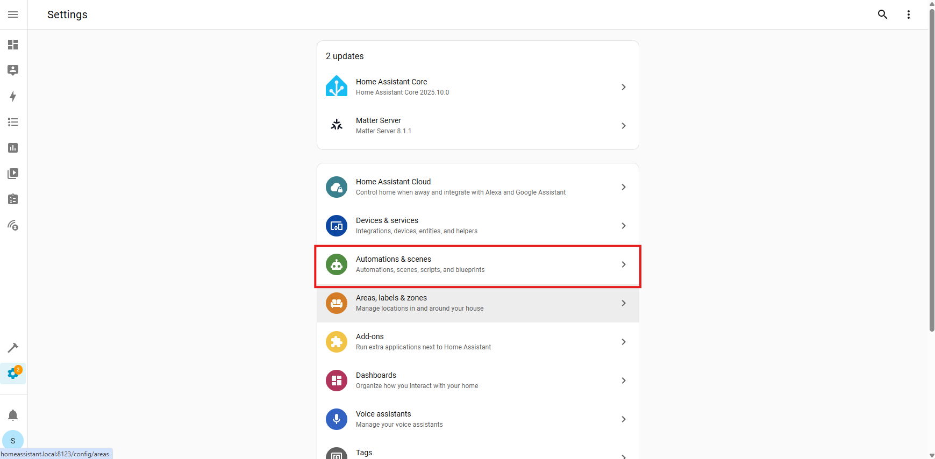Open Energy via the lightning bolt icon
This screenshot has height=459, width=935.
13,96
